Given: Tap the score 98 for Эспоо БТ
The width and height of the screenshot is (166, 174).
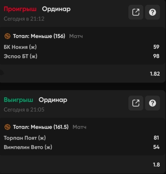Looking at the screenshot, I should pyautogui.click(x=156, y=56).
